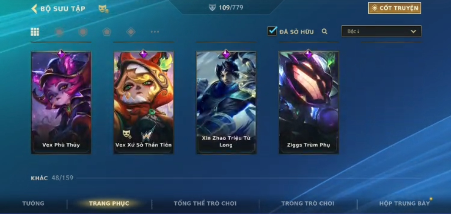
Task: Switch to the Tổng Thể Trò Chơi tab
Action: click(205, 204)
